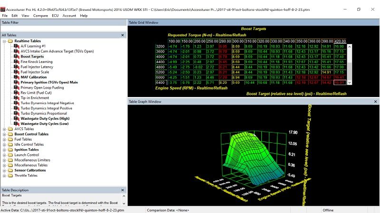
Task: Expand the Throttle Tables folder
Action: coord(4,176)
